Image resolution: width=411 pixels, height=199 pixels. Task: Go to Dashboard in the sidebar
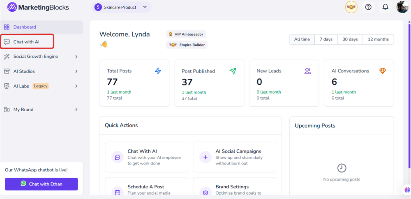tap(25, 27)
